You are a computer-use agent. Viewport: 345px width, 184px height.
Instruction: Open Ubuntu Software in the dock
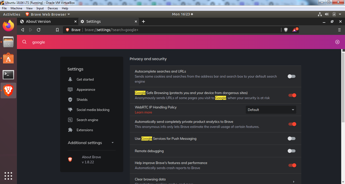(8, 58)
